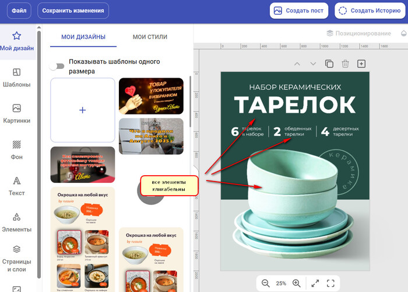
Task: Toggle Показывать шаблоны одного размера switch
Action: pos(57,66)
